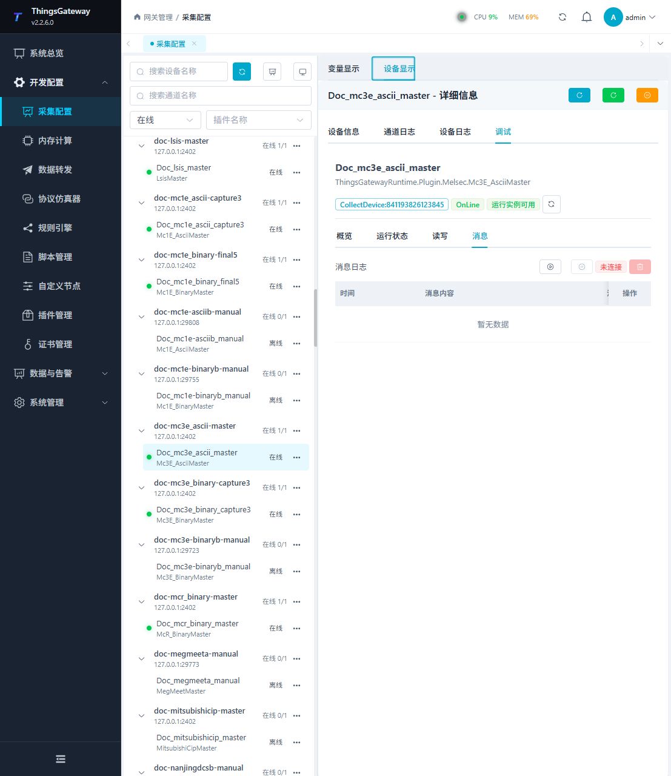Click the 网关管理 breadcrumb link

point(158,17)
